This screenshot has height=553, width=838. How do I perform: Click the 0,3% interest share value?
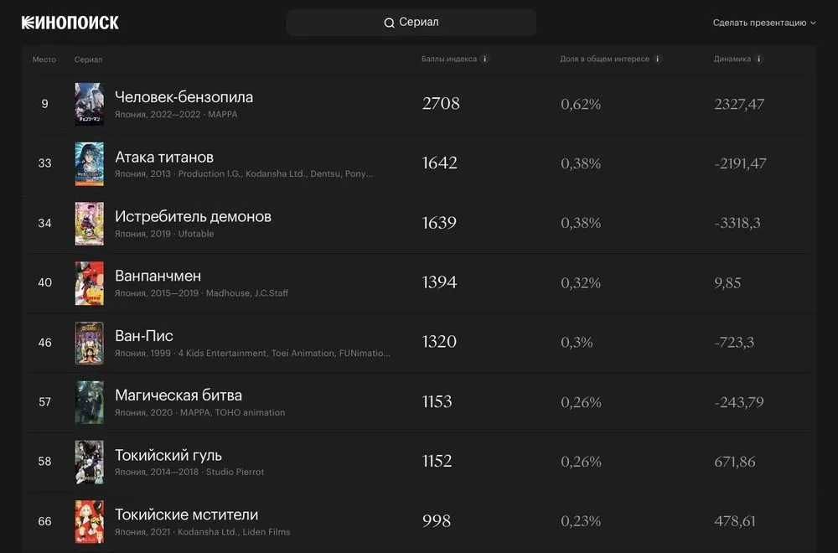[x=577, y=343]
